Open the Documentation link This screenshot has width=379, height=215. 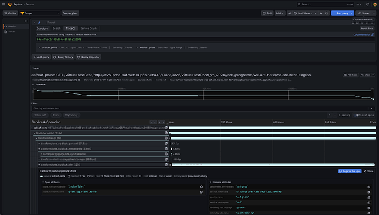(363, 35)
